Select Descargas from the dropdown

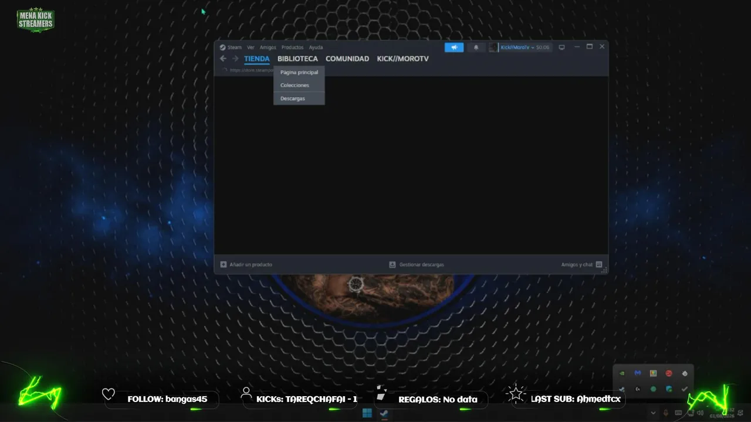[x=299, y=98]
